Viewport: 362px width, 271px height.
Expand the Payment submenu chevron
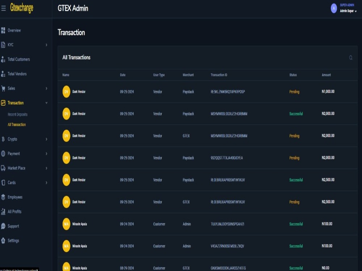tap(46, 154)
